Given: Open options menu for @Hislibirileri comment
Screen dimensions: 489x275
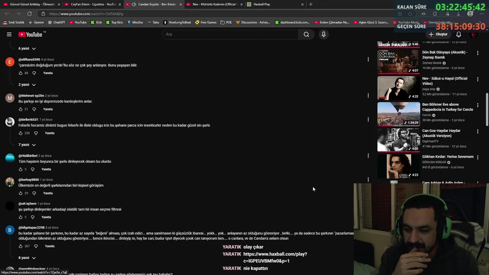Looking at the screenshot, I should [x=368, y=155].
